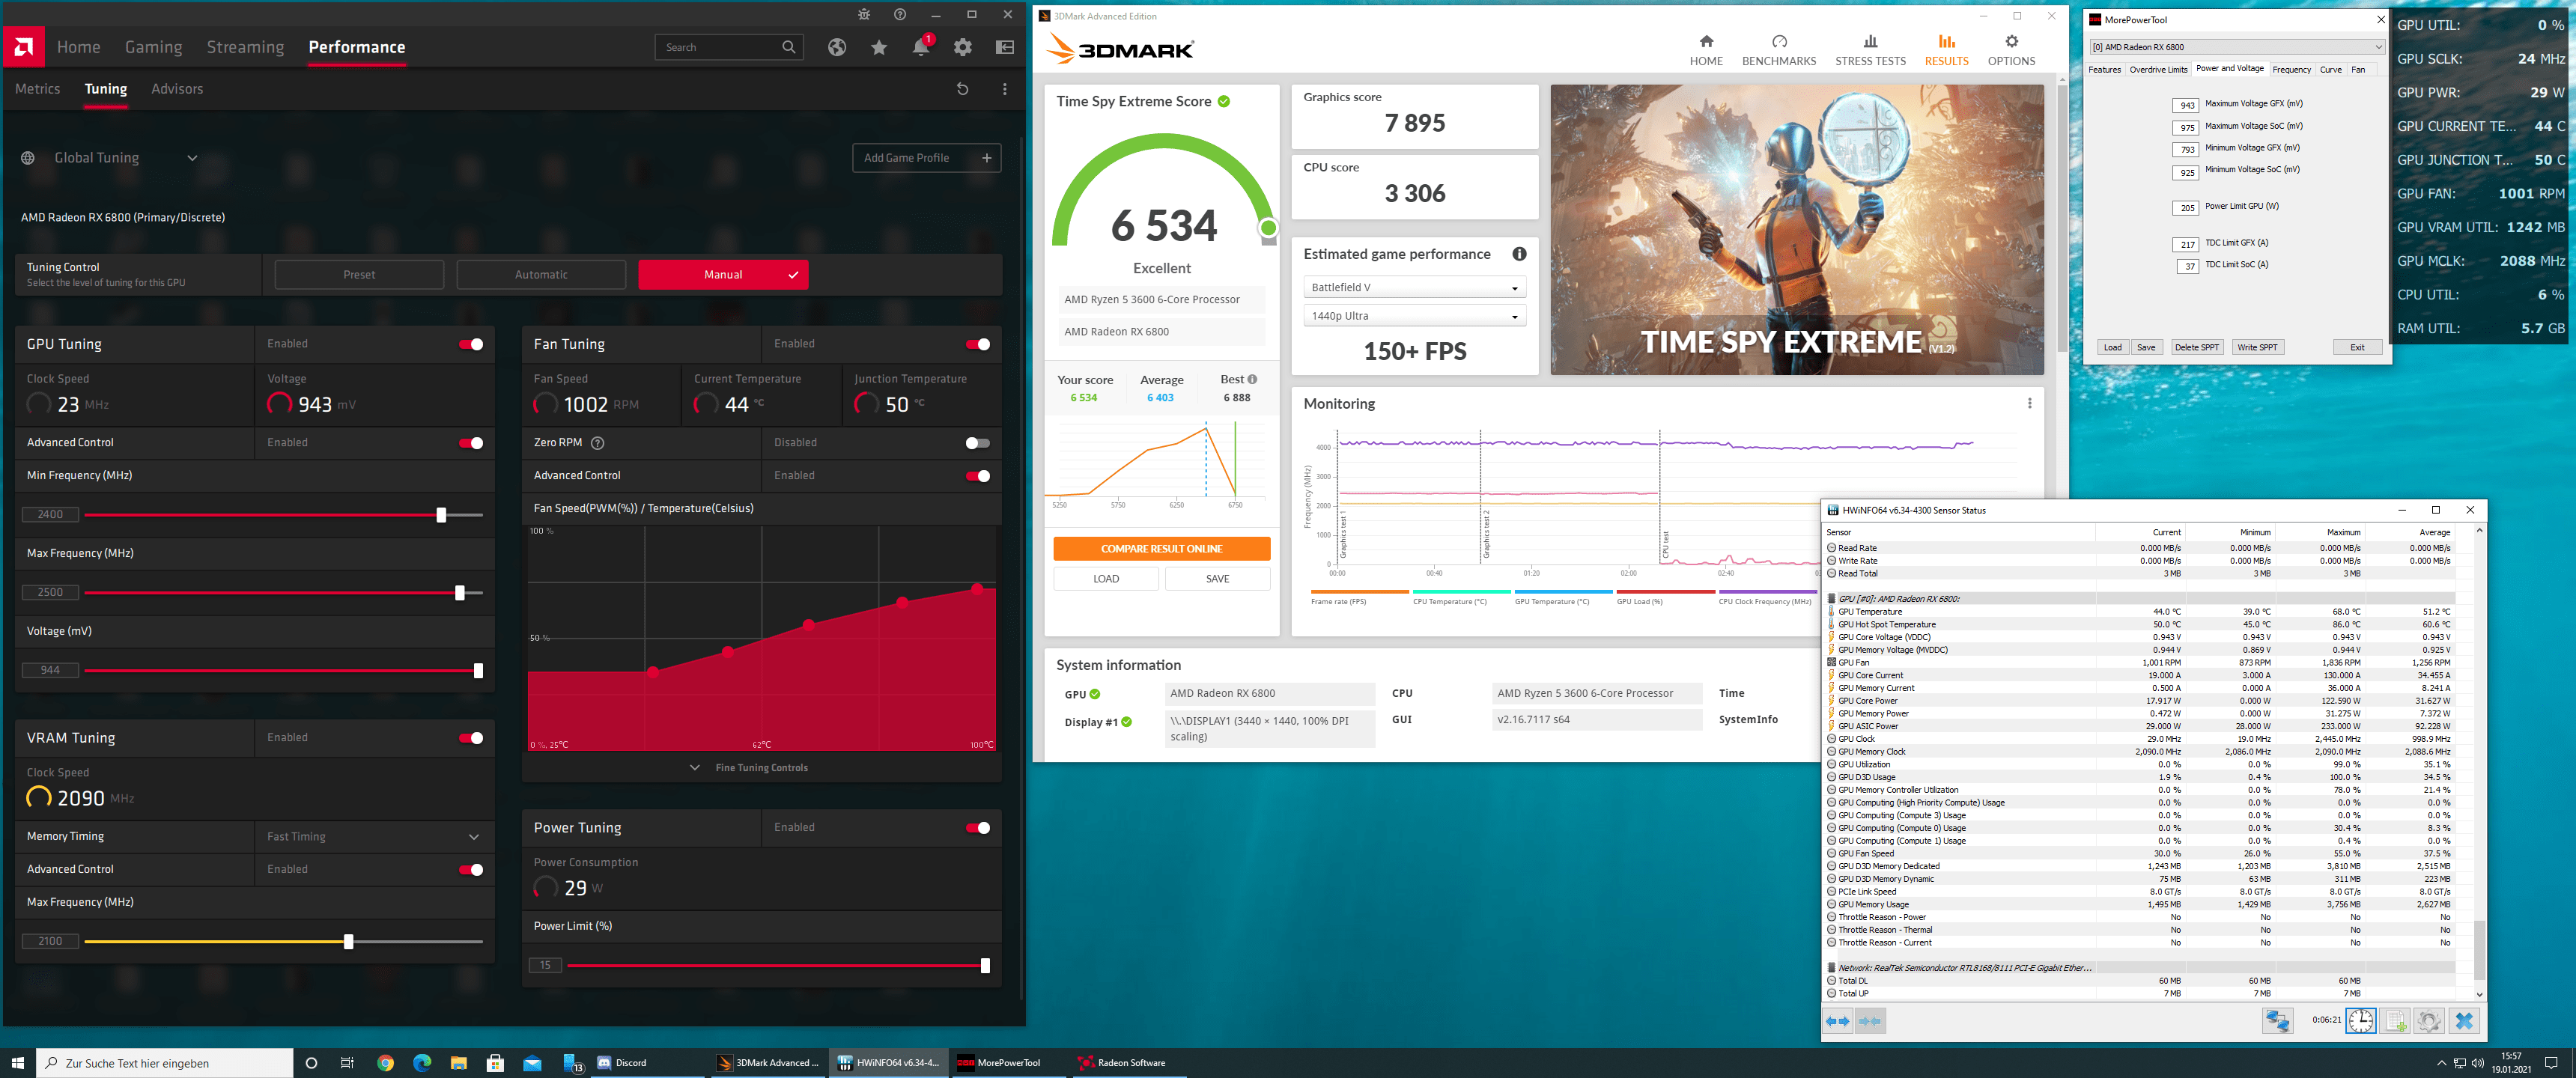This screenshot has width=2576, height=1078.
Task: Click the AMD logo home icon
Action: [x=23, y=46]
